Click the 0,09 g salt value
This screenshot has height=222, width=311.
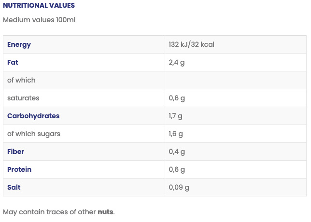[x=179, y=187]
